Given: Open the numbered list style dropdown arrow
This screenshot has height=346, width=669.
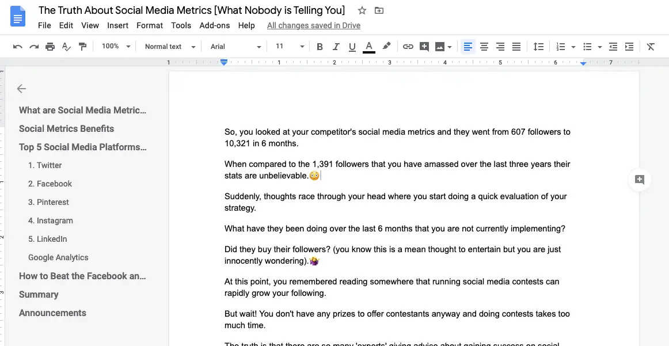Looking at the screenshot, I should pos(573,47).
